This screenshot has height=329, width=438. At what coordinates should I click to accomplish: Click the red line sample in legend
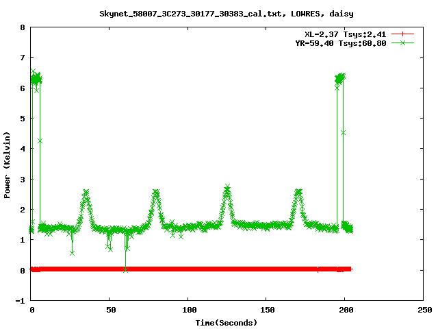click(x=402, y=34)
